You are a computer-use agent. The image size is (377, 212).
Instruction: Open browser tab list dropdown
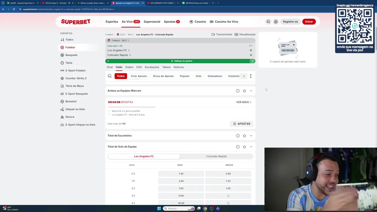click(x=3, y=3)
